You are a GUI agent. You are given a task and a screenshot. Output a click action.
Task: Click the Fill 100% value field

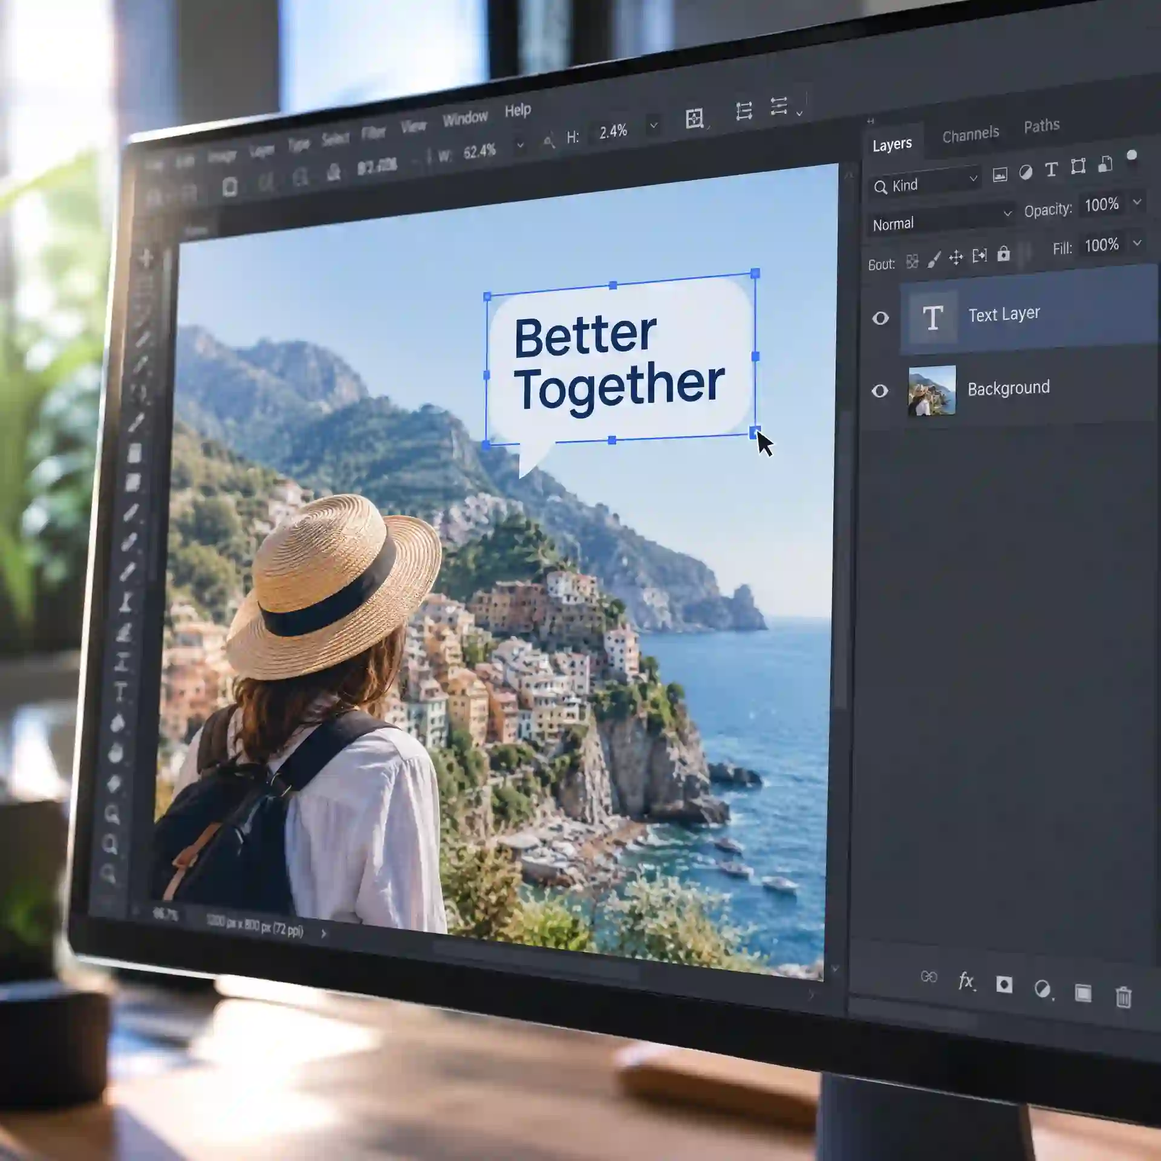1102,246
